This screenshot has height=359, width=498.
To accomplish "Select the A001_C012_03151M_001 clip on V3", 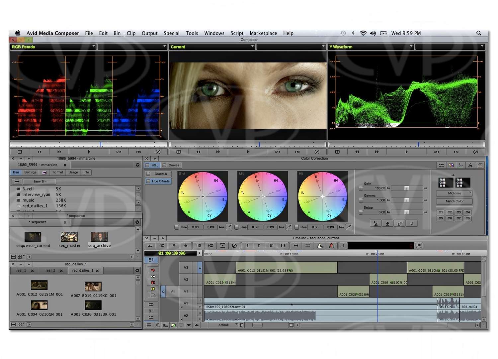I will point(287,268).
